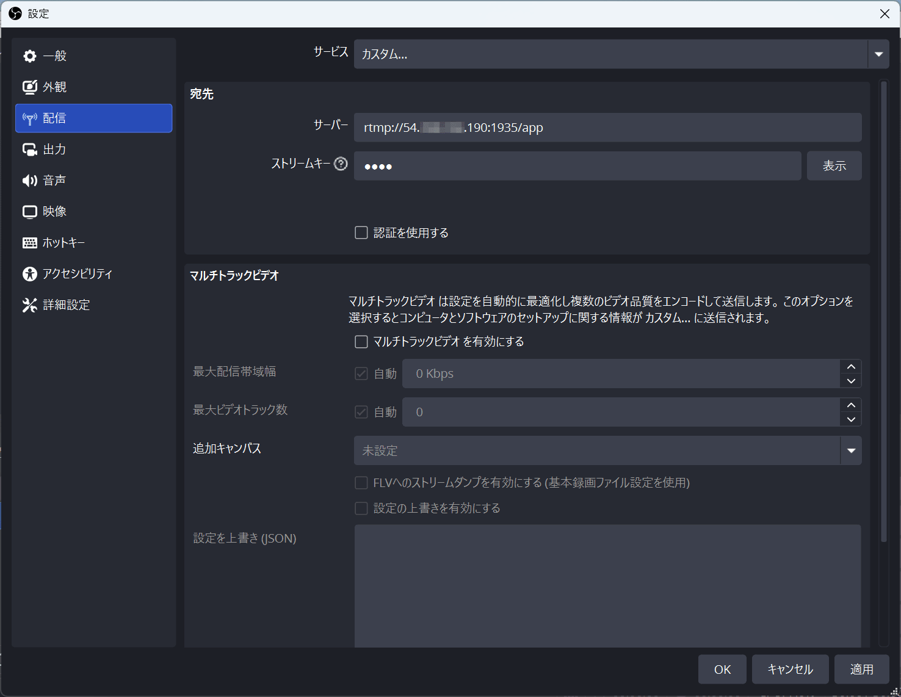Viewport: 901px width, 697px height.
Task: Click the settings panel vertical scrollbar
Action: 884,311
